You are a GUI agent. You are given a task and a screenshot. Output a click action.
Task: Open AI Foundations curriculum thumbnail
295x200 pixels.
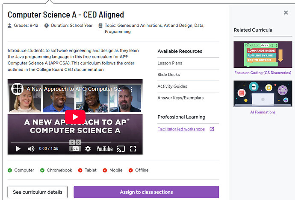tap(263, 94)
